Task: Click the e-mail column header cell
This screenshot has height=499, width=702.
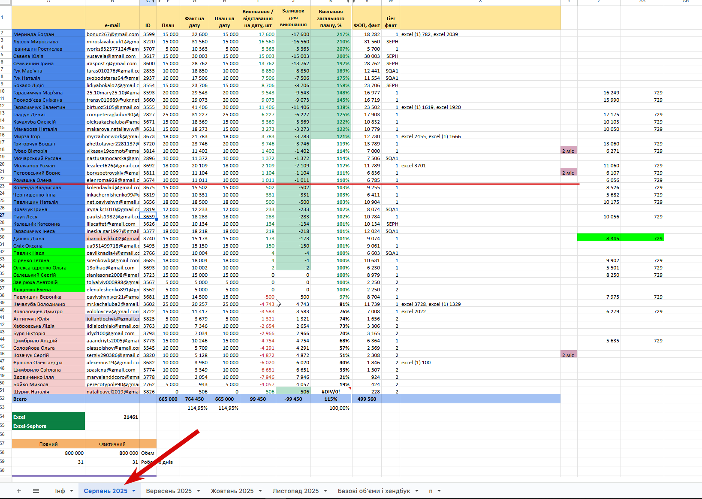Action: [x=112, y=18]
